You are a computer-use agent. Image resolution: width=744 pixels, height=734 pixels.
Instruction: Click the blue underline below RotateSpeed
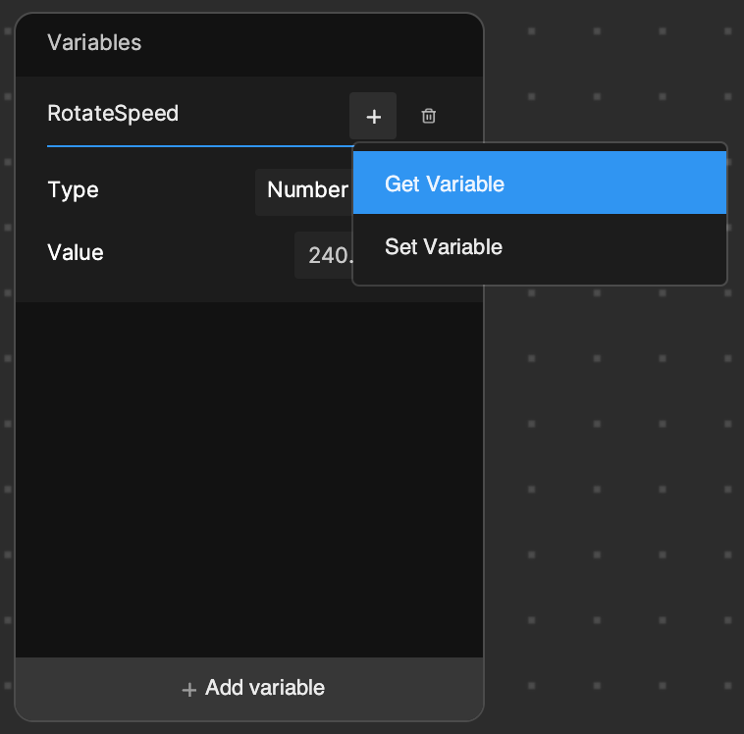click(199, 146)
